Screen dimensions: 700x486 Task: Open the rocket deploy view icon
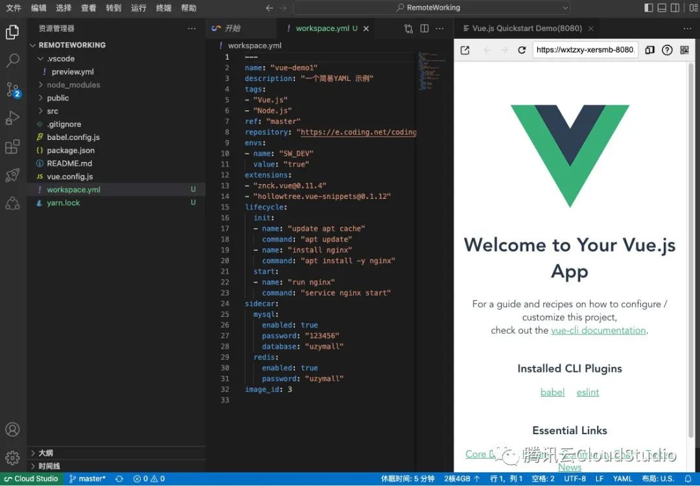click(x=12, y=175)
